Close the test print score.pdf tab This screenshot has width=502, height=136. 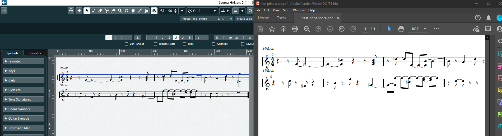click(338, 18)
